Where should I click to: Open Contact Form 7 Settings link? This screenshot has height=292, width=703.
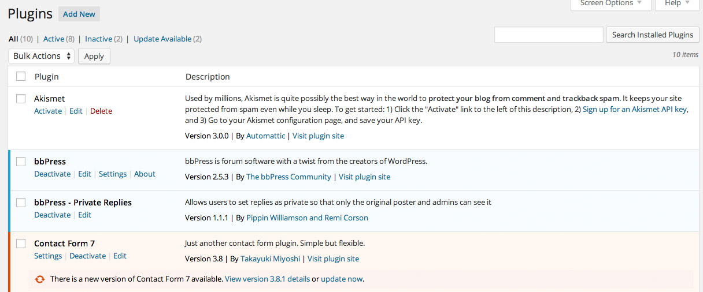[x=48, y=256]
